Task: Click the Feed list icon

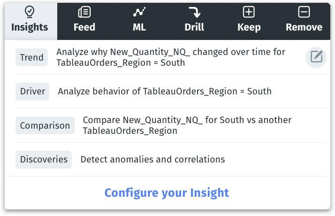Action: (84, 12)
